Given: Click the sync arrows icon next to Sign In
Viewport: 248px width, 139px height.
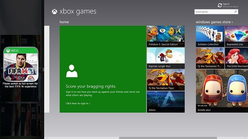Looking at the screenshot, I should [220, 5].
